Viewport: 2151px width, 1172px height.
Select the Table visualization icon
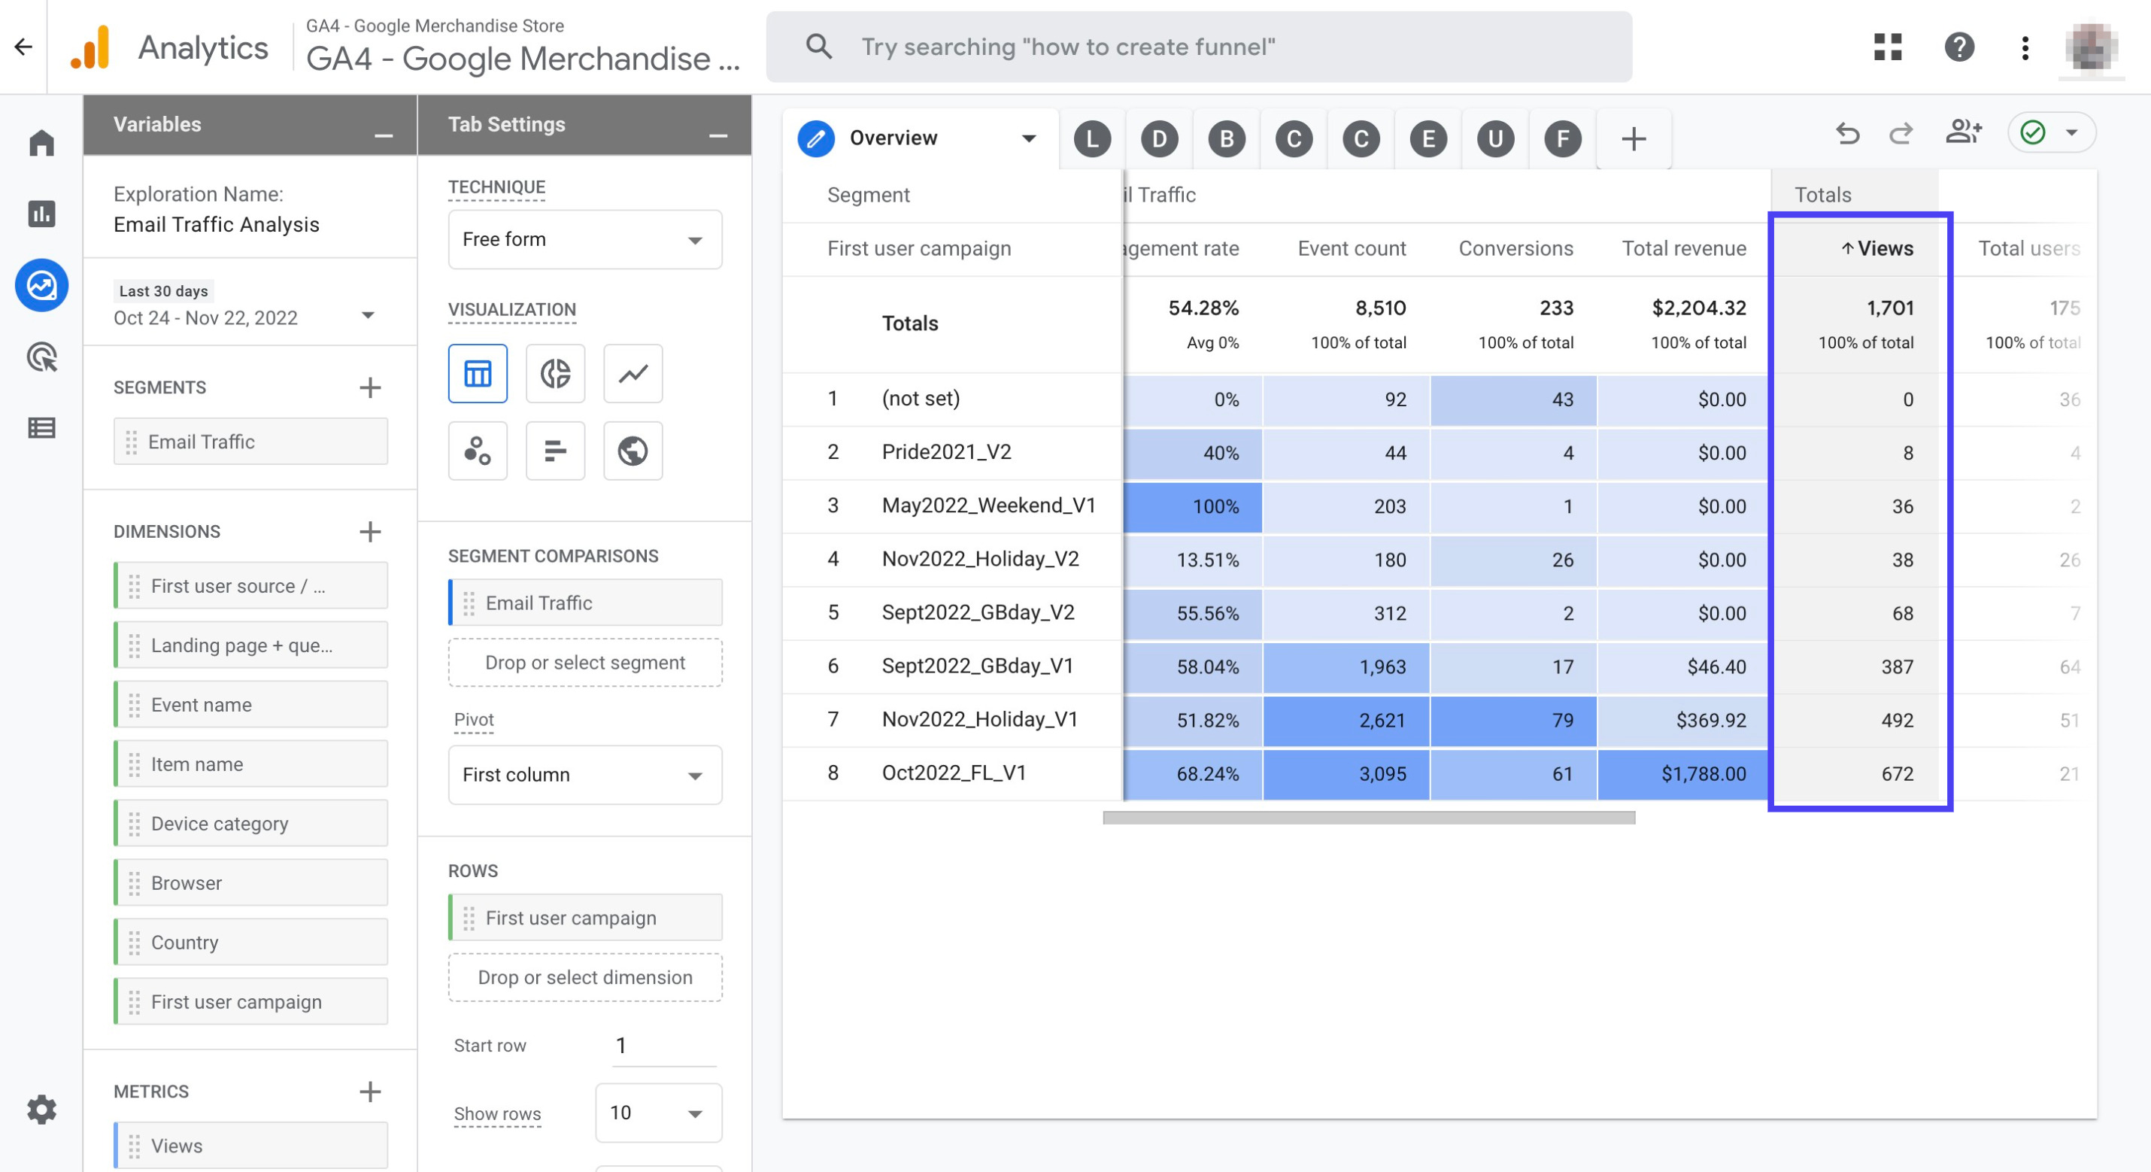478,373
